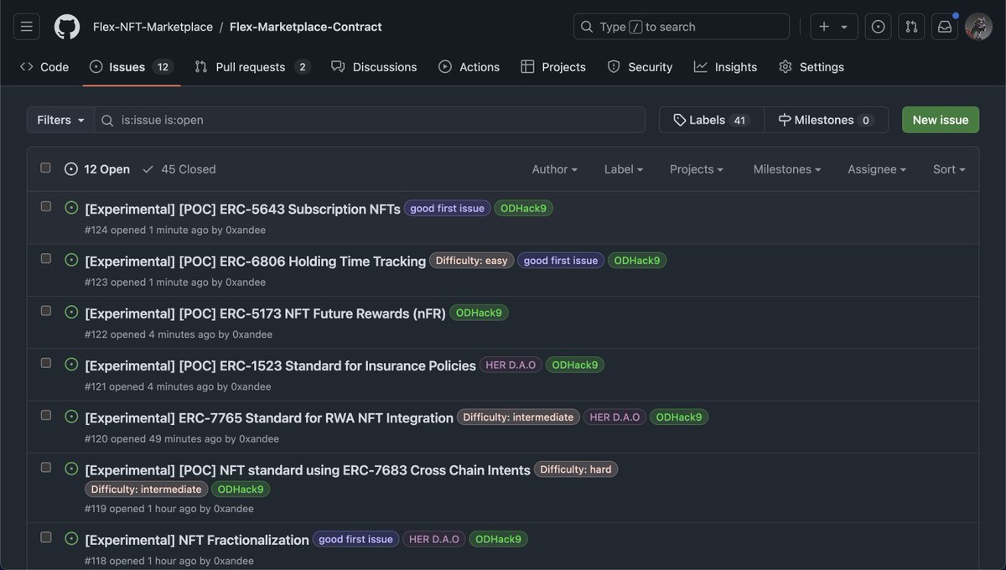Viewport: 1006px width, 570px height.
Task: Select checkbox for ERC-7765 RWA NFT issue
Action: coord(46,415)
